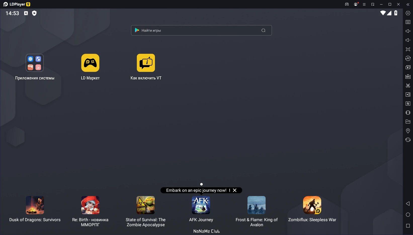The height and width of the screenshot is (235, 413).
Task: Click the home page indicator dot
Action: click(201, 184)
